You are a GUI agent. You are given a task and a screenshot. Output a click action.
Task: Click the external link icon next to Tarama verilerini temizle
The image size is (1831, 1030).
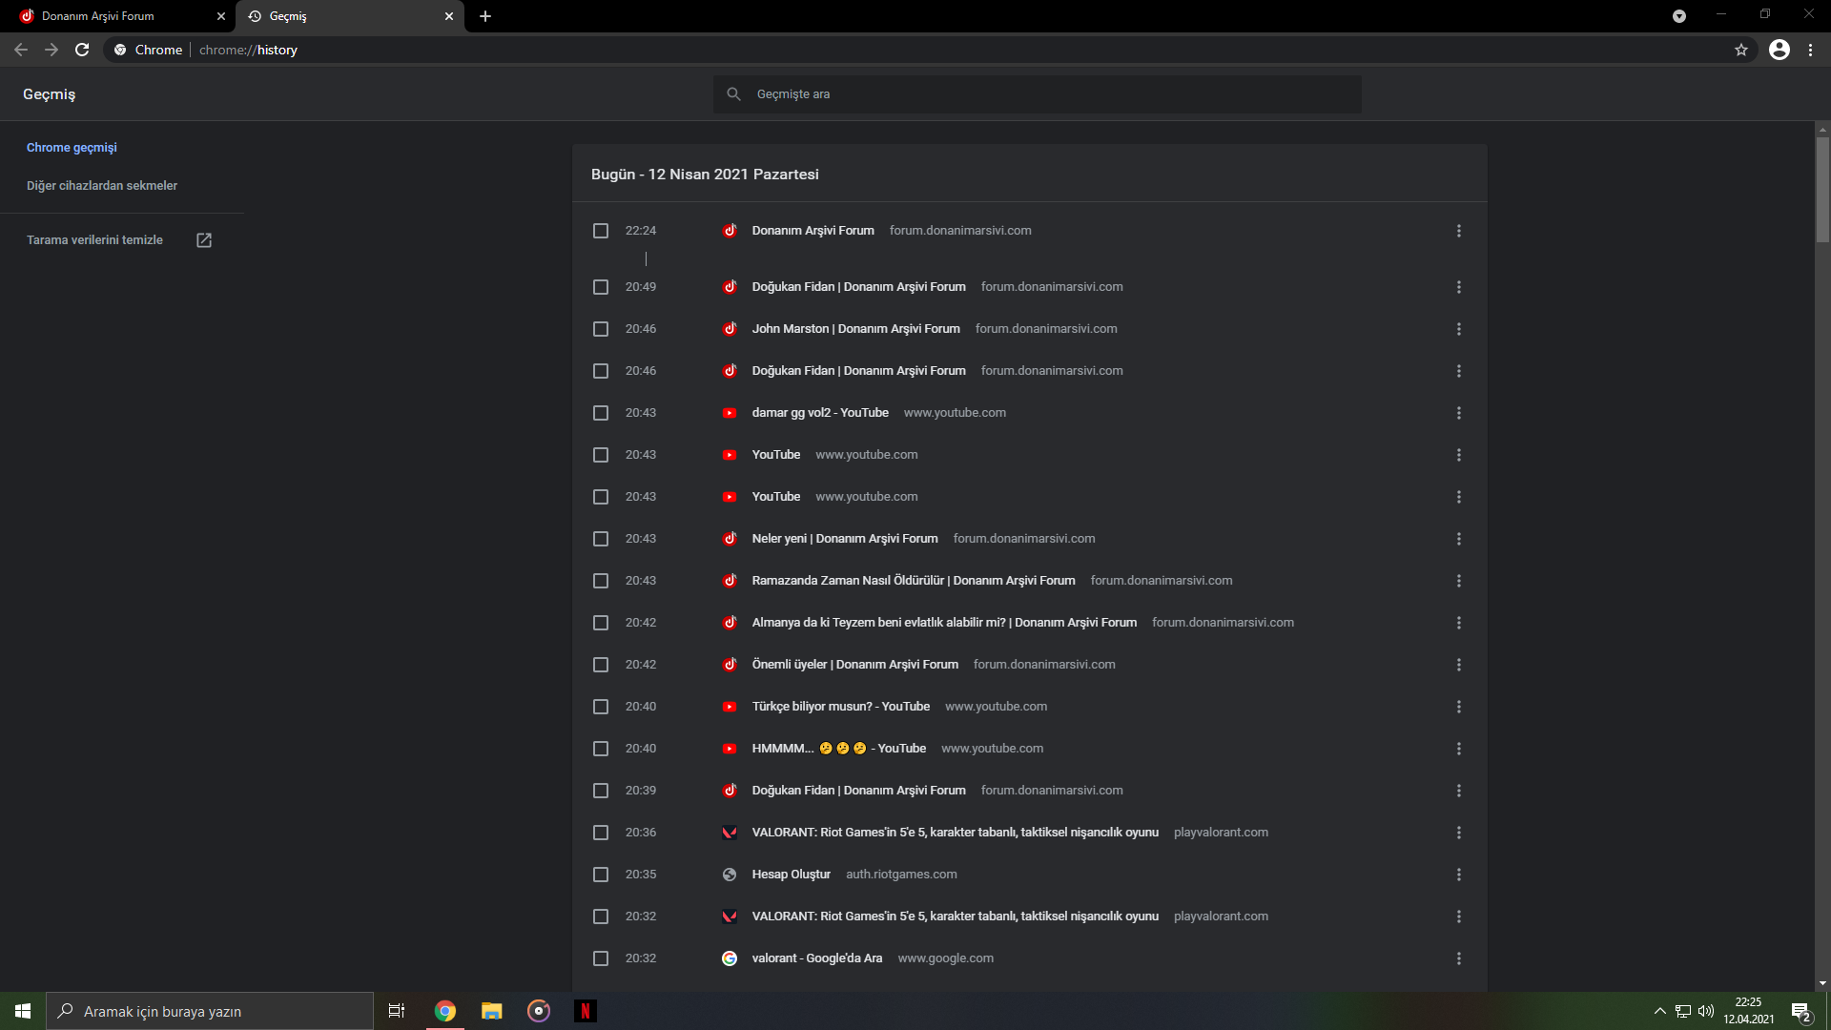(205, 241)
